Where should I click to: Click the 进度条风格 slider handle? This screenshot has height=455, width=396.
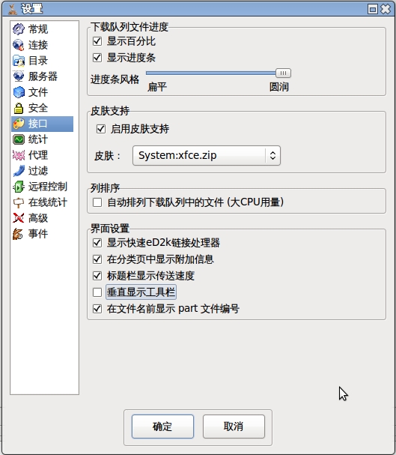click(x=283, y=73)
